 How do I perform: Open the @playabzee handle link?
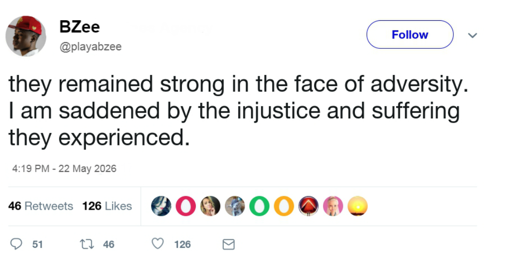coord(90,47)
